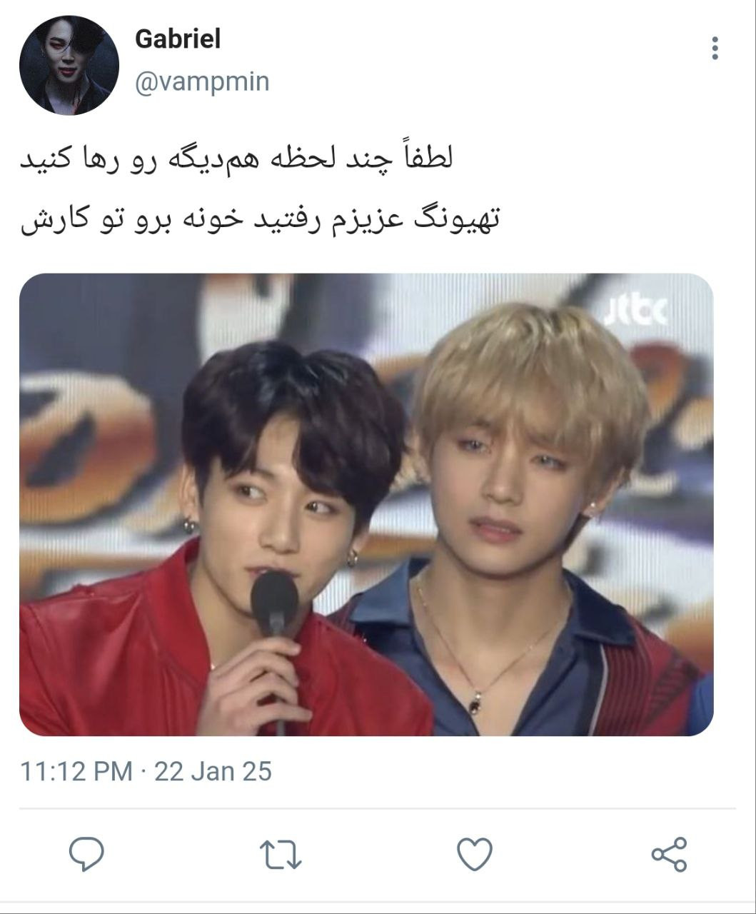Screen dimensions: 756x914
Task: Click the first line of Persian tweet text
Action: pyautogui.click(x=236, y=159)
